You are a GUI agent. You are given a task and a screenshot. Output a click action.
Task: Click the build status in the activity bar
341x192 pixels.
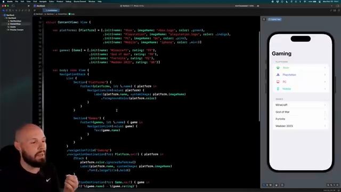pyautogui.click(x=244, y=6)
